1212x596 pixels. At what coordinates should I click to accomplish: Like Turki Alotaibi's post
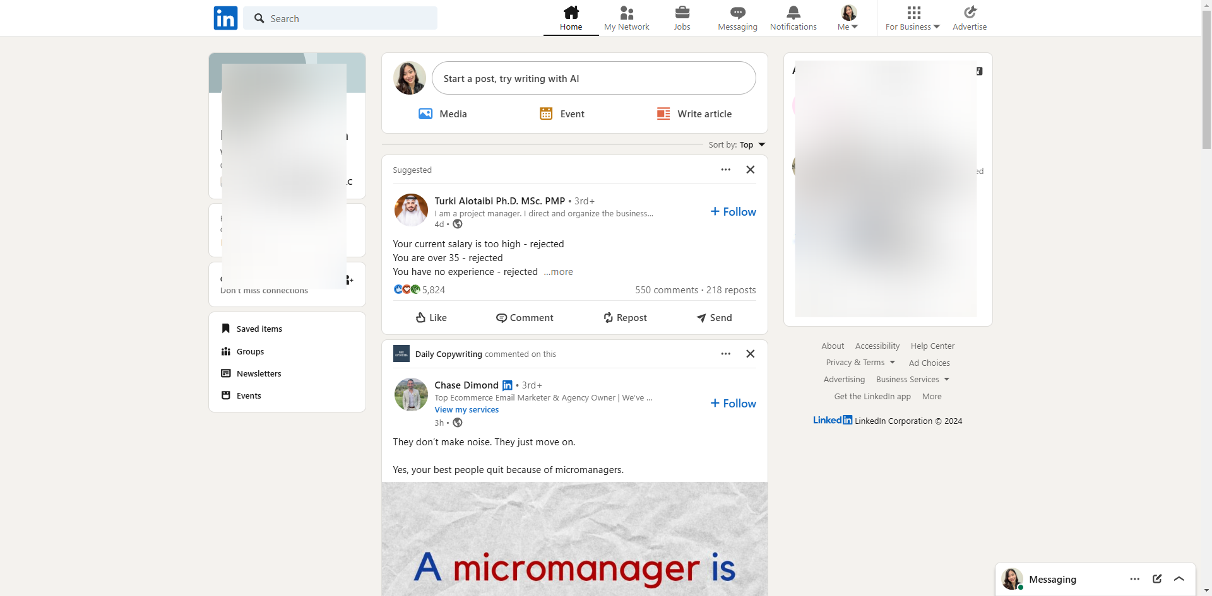431,318
